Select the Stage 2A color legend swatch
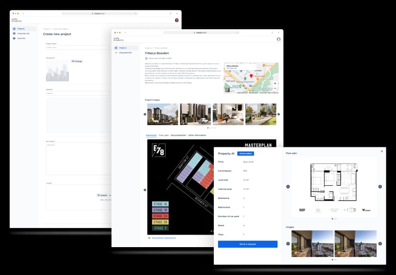 tap(160, 216)
